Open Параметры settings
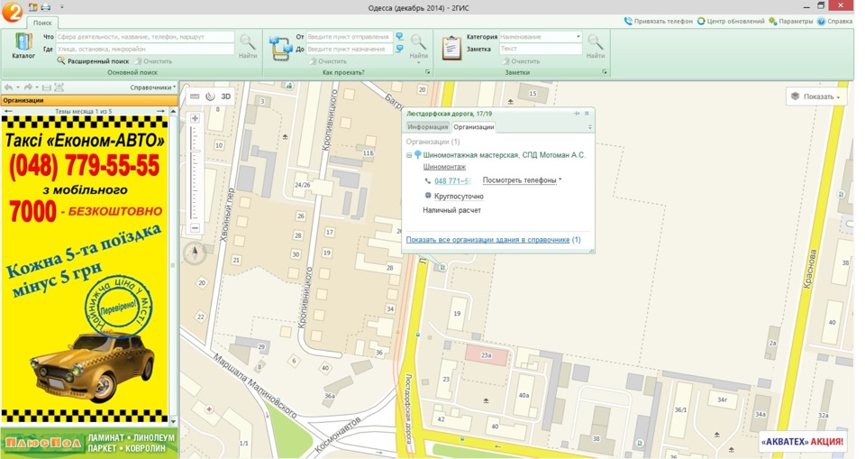This screenshot has width=865, height=459. (x=791, y=21)
